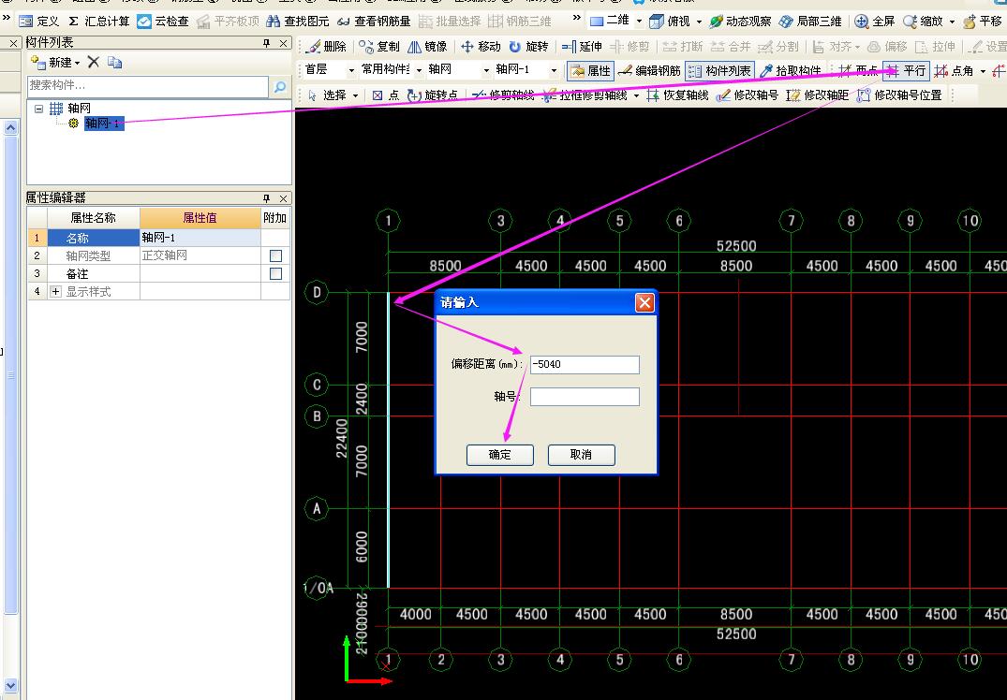Copy component icon next to delete in 构件列表
1007x700 pixels.
(x=114, y=63)
